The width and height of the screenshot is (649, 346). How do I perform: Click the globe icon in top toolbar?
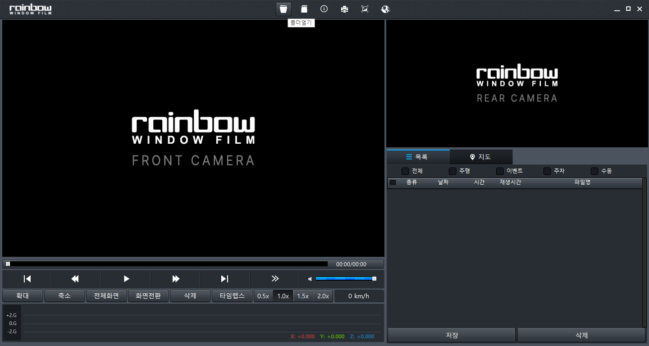385,9
